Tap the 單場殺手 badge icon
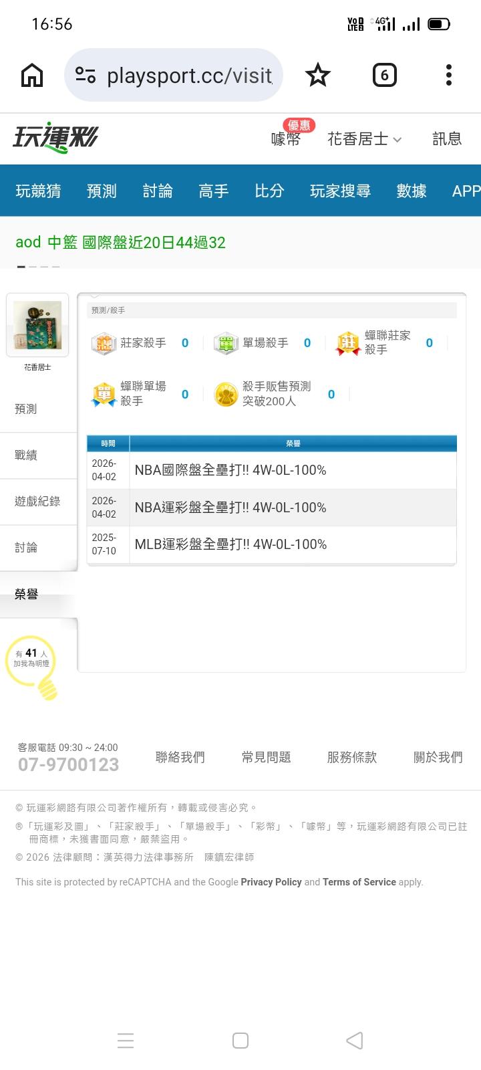481x1070 pixels. (x=226, y=344)
